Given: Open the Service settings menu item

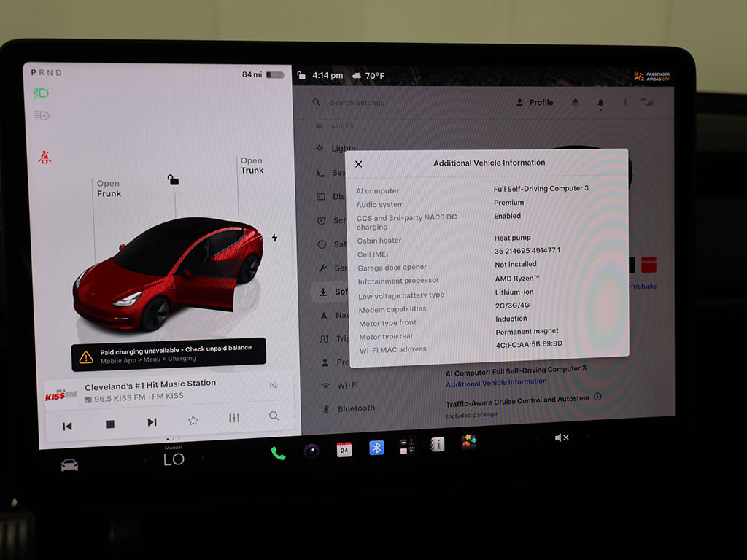Looking at the screenshot, I should click(x=333, y=268).
